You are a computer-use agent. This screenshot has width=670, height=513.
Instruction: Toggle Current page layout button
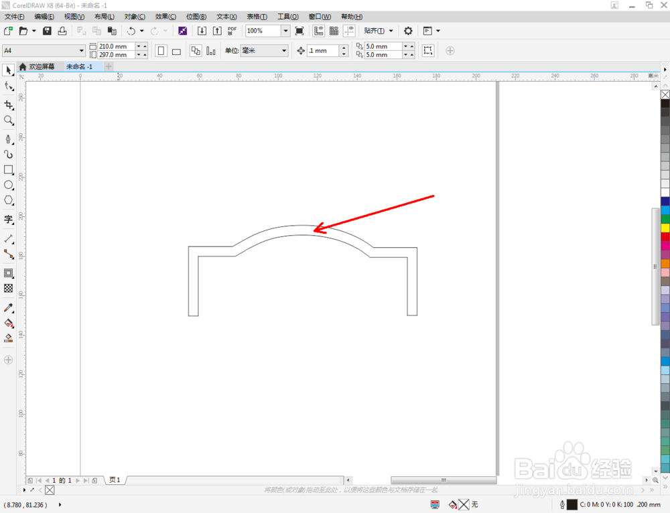tap(211, 51)
